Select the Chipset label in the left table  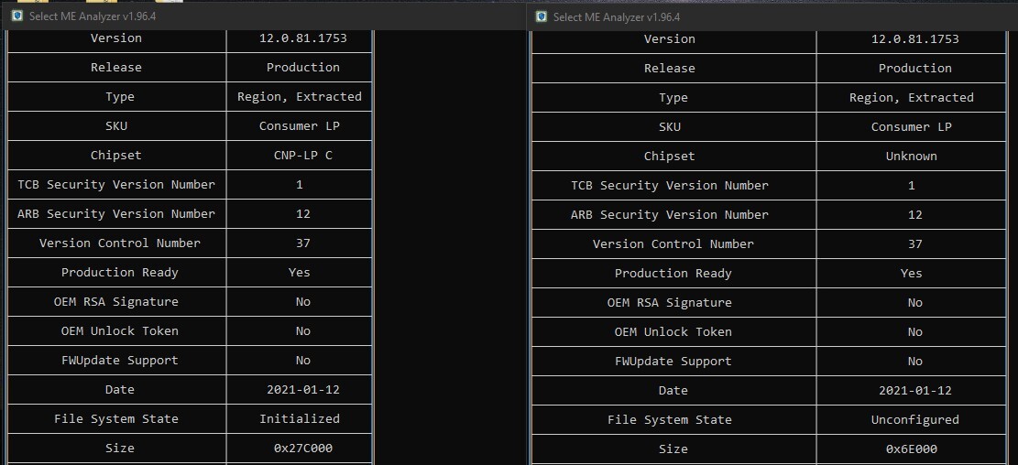pyautogui.click(x=116, y=155)
